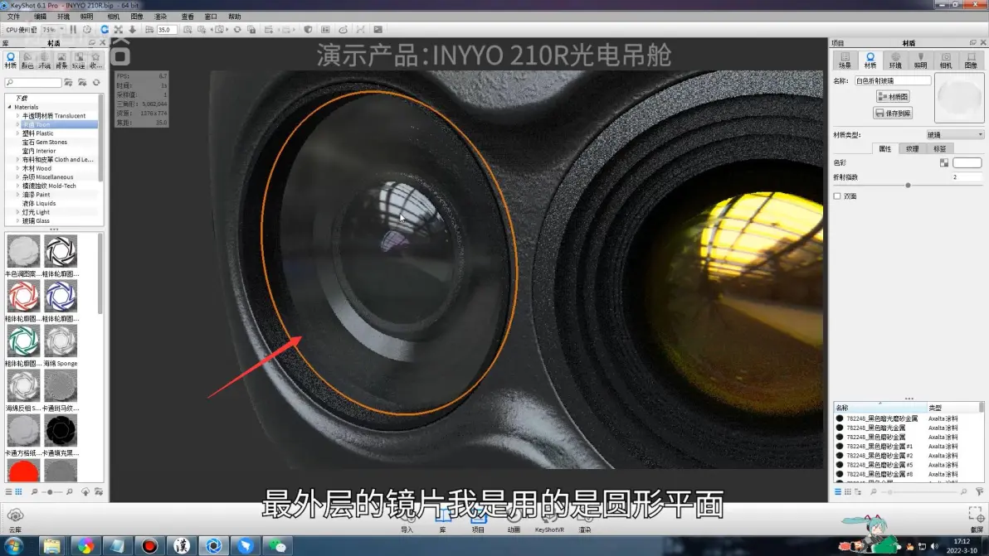Screen dimensions: 989x556
Task: Pause real-time rendering in the toolbar
Action: click(x=73, y=30)
